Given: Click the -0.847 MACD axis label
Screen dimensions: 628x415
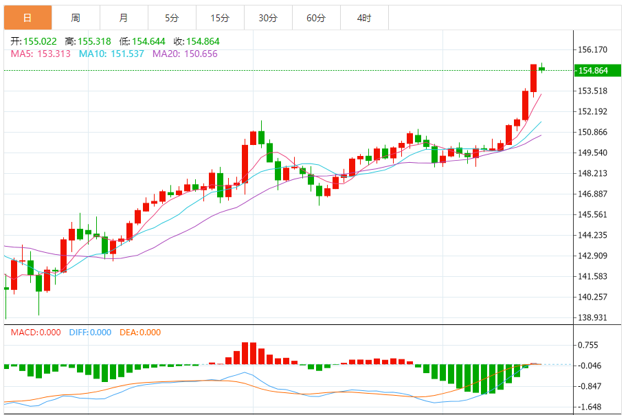Looking at the screenshot, I should click(590, 386).
